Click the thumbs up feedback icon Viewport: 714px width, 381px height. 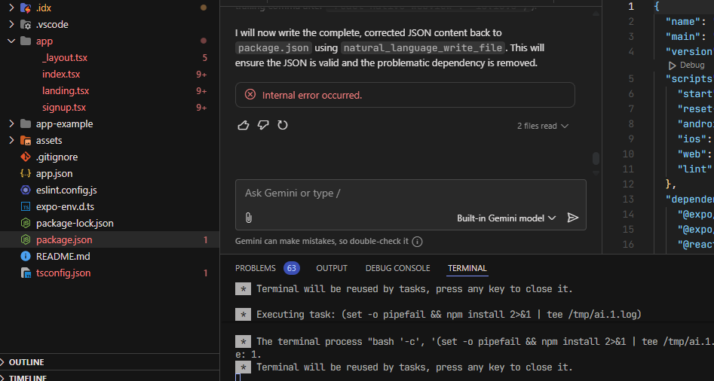244,125
